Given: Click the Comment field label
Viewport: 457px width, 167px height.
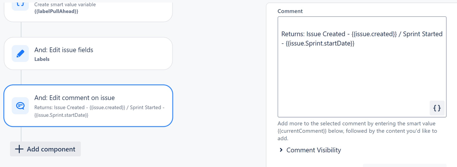Looking at the screenshot, I should [290, 11].
